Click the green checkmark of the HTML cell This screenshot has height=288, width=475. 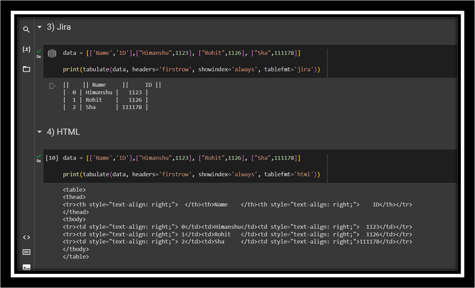39,156
